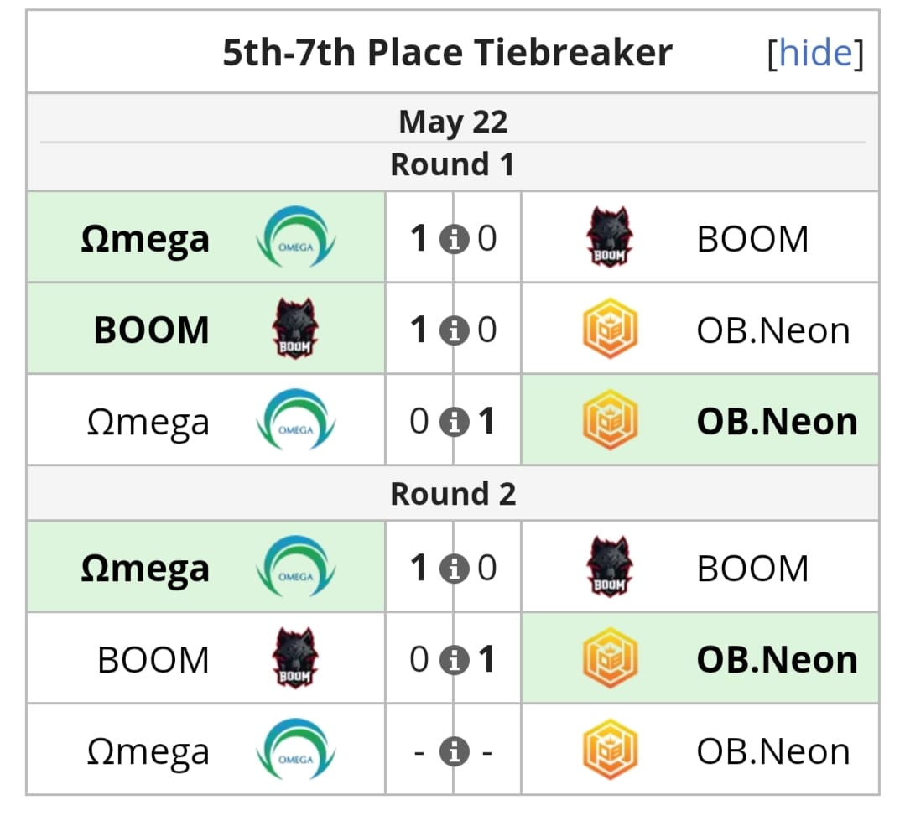The image size is (905, 821).
Task: Open the Ωmega team page from Round 1
Action: click(x=143, y=236)
